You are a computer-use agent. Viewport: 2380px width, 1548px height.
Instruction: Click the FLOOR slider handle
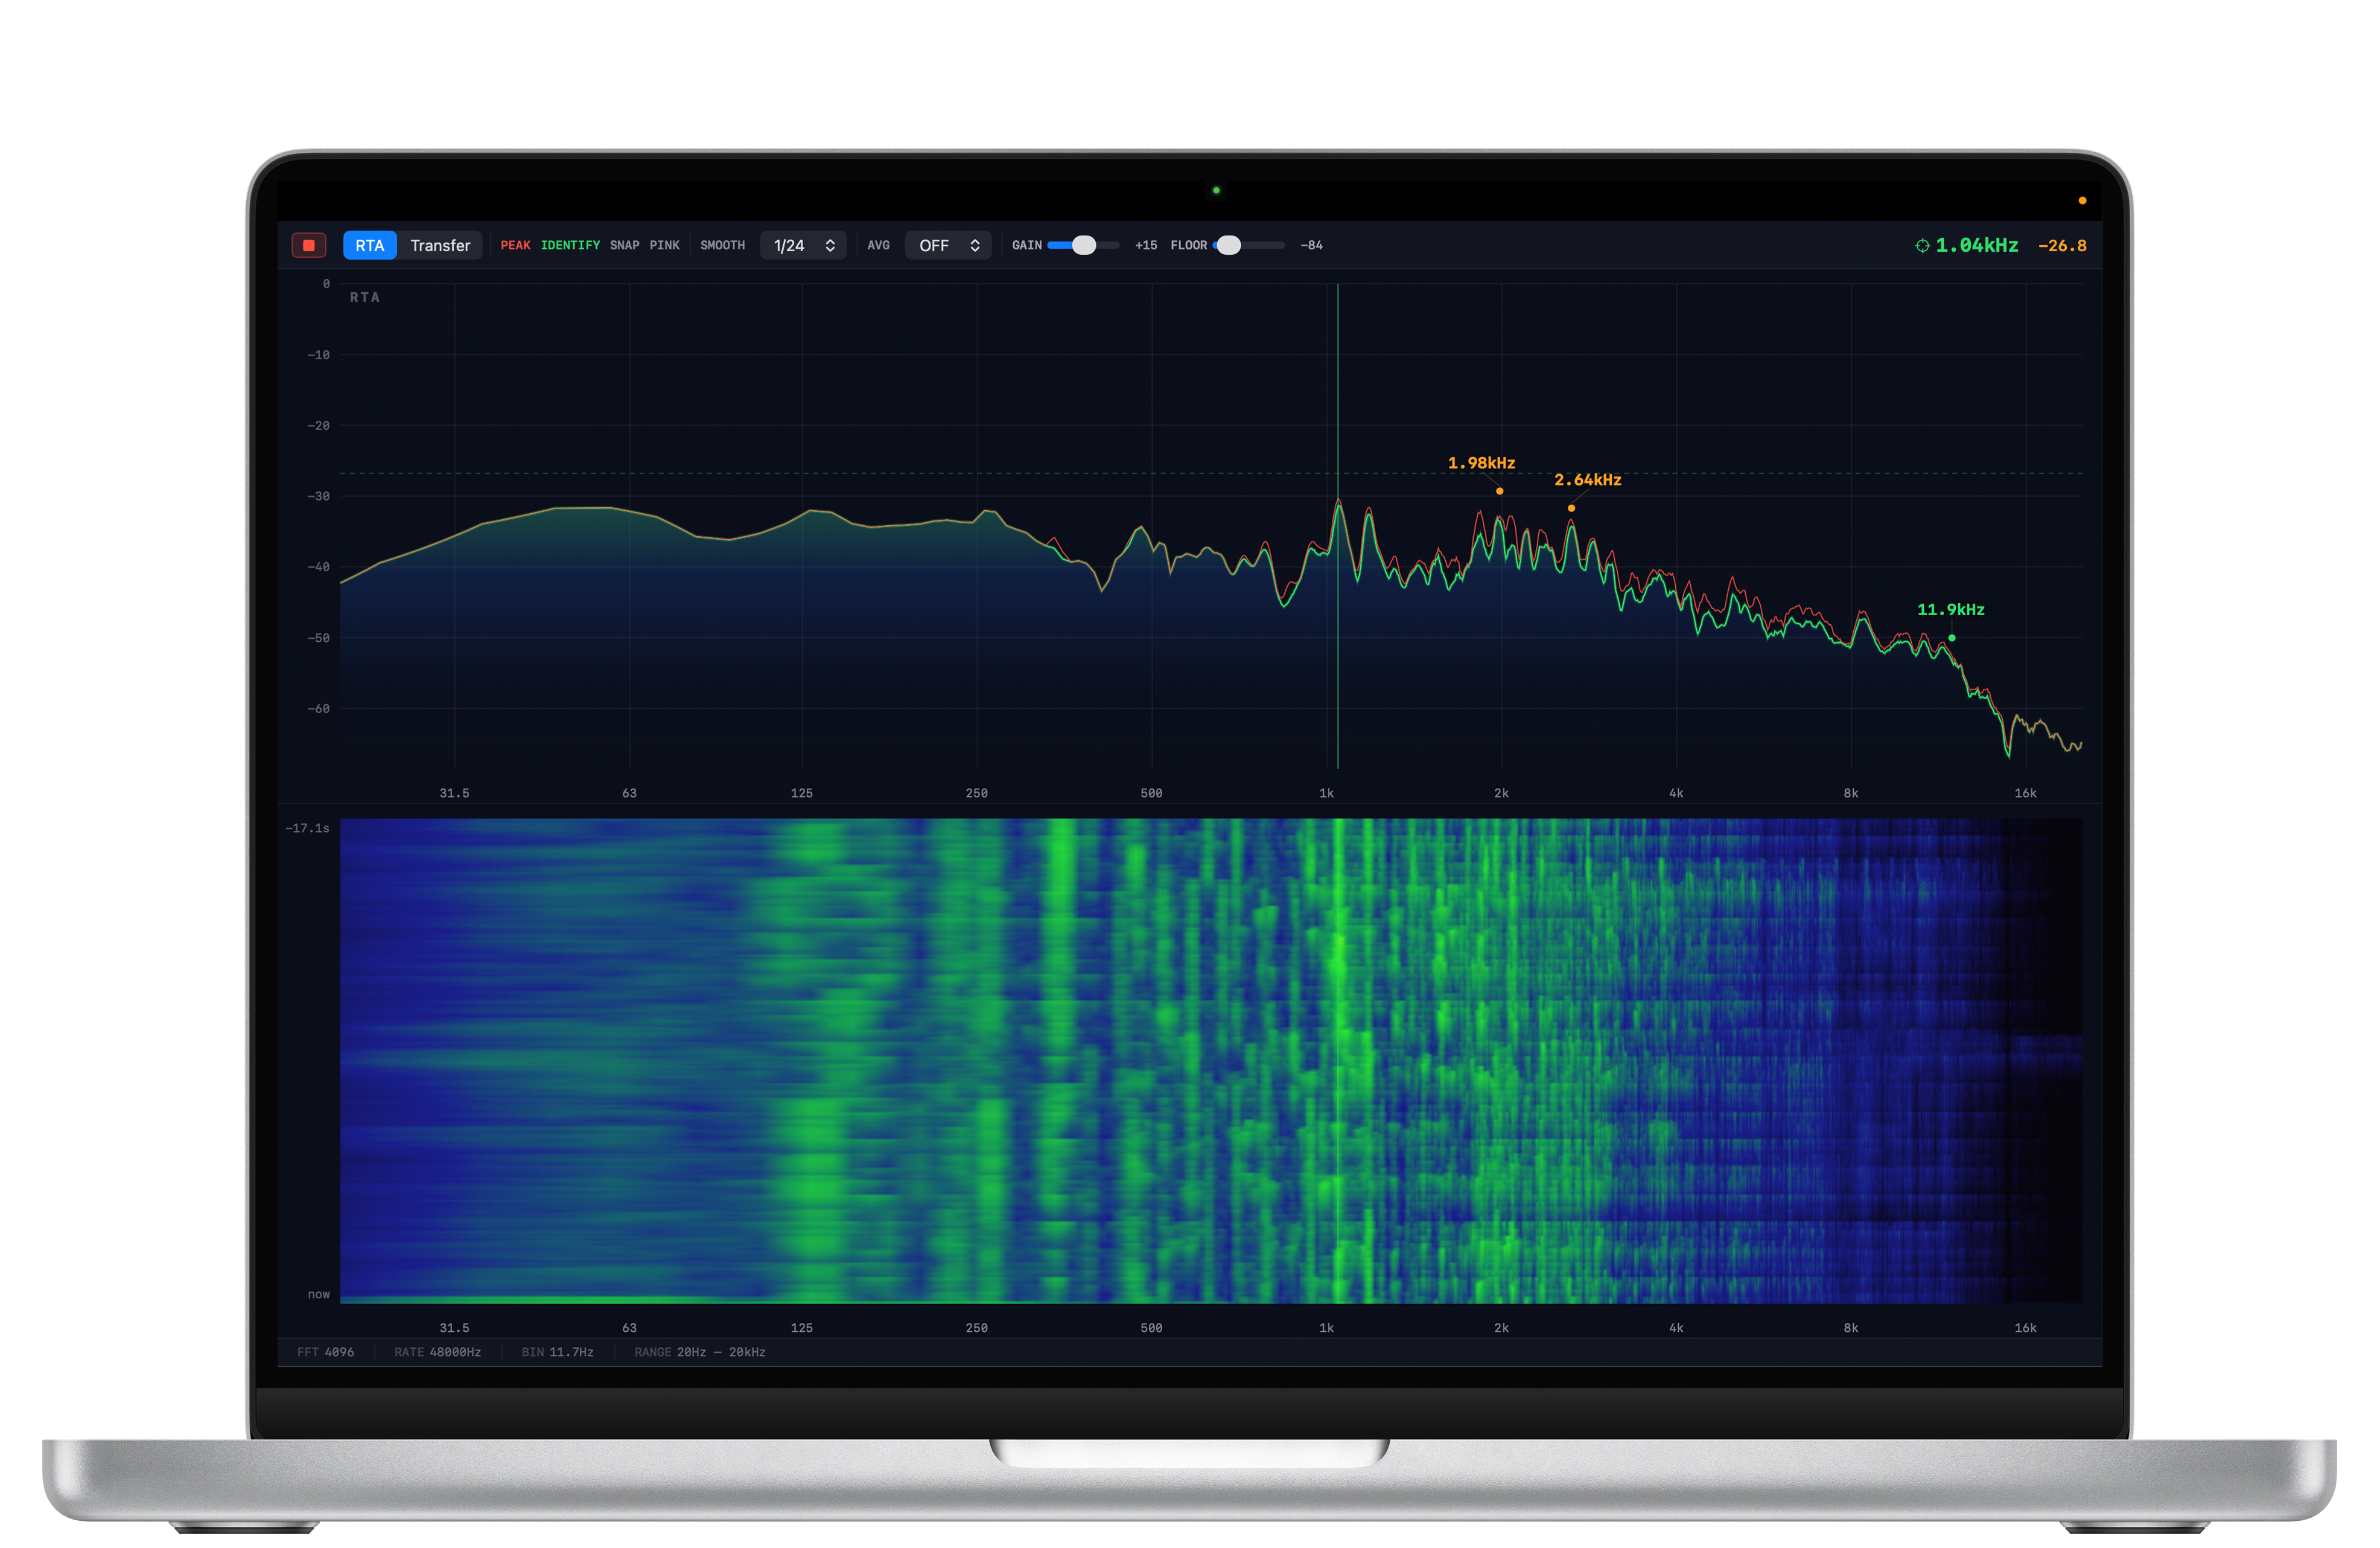tap(1229, 246)
